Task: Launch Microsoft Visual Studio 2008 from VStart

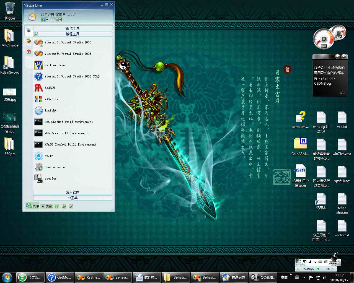Action: pyautogui.click(x=73, y=43)
